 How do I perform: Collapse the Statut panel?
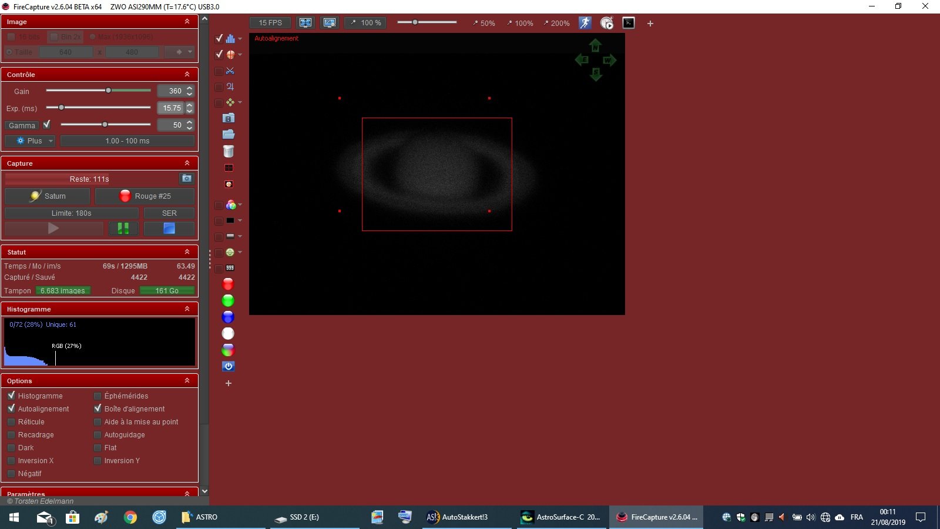187,252
